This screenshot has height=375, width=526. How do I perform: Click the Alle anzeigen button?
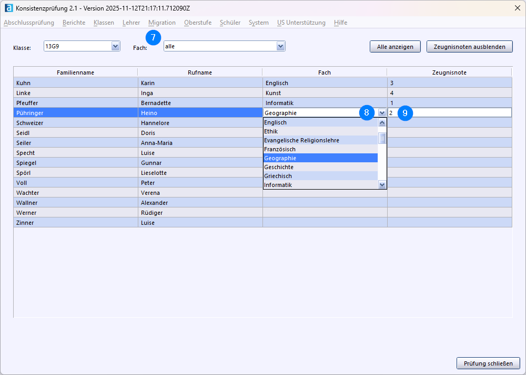(x=395, y=47)
